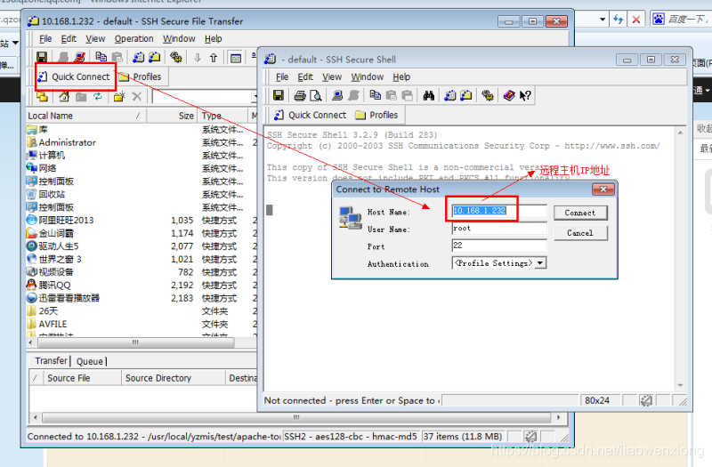Switch to the Queue tab
This screenshot has width=712, height=467.
coord(90,361)
